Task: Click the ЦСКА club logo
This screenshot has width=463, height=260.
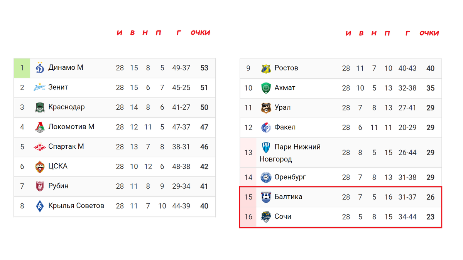Action: 40,166
